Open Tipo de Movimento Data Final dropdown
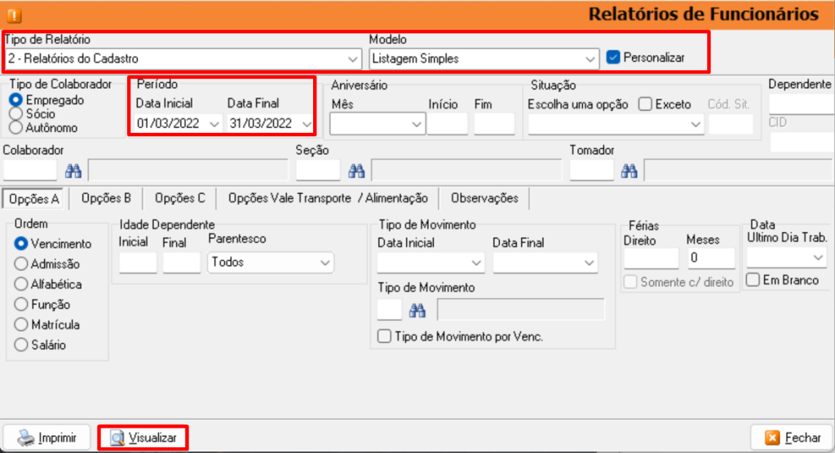The image size is (835, 453). (x=589, y=263)
